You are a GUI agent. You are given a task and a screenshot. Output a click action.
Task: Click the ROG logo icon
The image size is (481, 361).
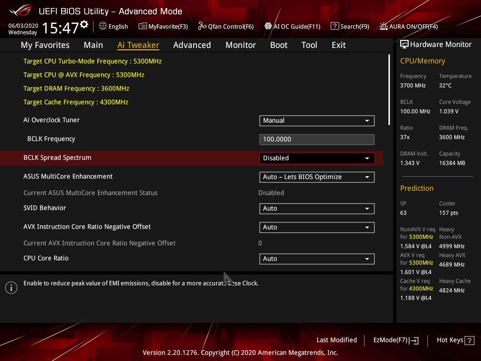click(x=21, y=11)
